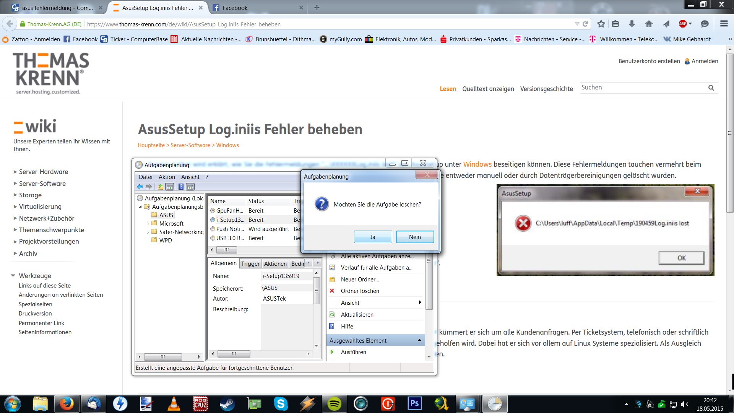Open the Firefox hamburger menu
The height and width of the screenshot is (413, 734).
click(724, 24)
